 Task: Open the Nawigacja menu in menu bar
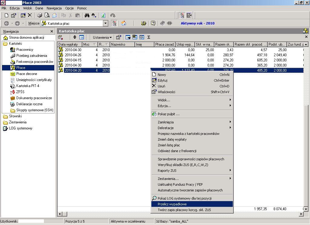[x=54, y=8]
